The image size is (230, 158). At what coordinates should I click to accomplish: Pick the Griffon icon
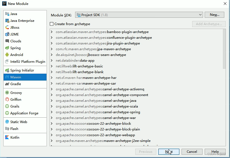point(7,99)
